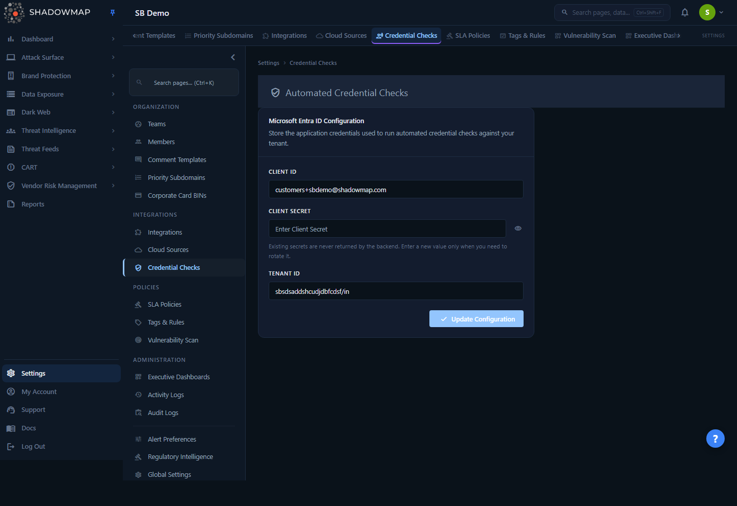Expand the account menu chevron beside avatar
737x506 pixels.
721,12
